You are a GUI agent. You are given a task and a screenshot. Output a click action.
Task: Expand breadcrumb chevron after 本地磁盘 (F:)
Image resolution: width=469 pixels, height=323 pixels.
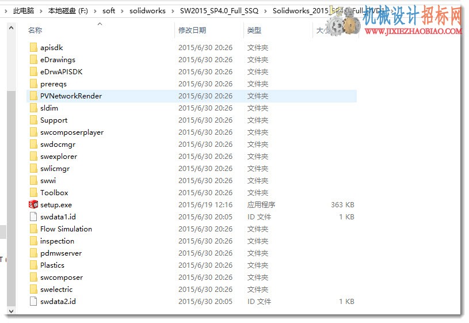pos(96,11)
